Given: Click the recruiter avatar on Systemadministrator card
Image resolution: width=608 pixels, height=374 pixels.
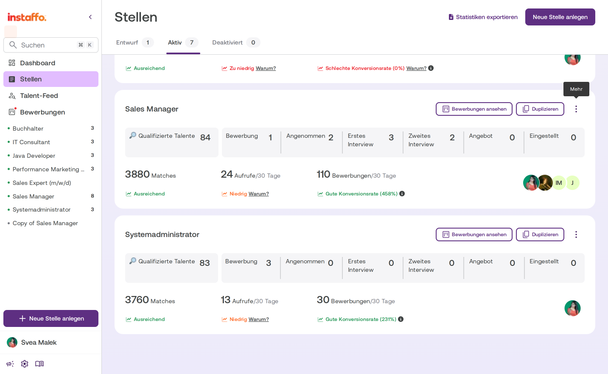Looking at the screenshot, I should pyautogui.click(x=572, y=308).
